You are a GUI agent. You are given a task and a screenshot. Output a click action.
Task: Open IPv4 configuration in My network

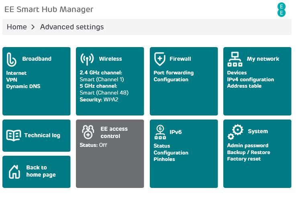pos(251,80)
